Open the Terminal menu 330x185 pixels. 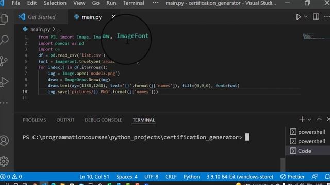(134, 3)
